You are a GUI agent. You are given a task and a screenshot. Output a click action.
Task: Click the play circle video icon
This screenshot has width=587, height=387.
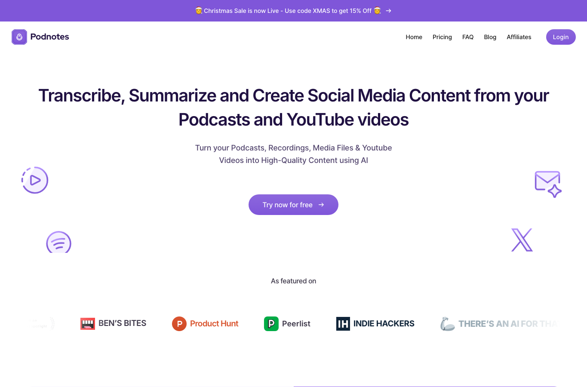35,180
